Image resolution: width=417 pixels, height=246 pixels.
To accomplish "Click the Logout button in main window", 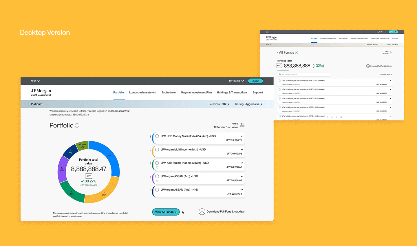I will click(255, 81).
